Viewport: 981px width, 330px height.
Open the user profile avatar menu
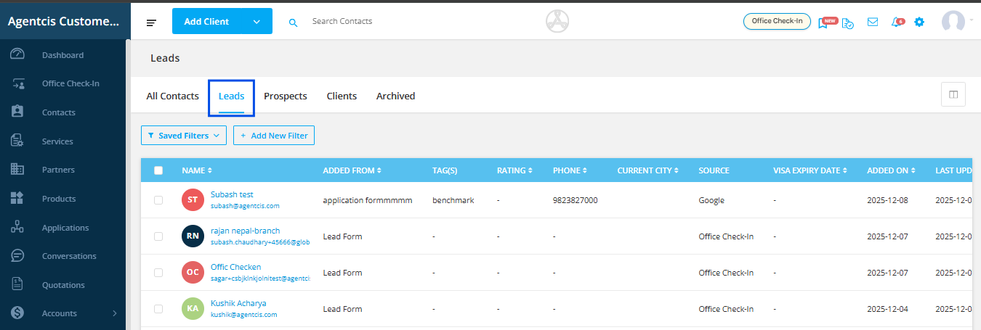coord(953,21)
